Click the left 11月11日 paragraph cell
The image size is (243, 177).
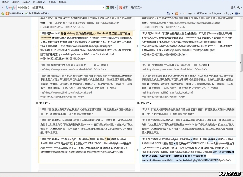tap(87, 112)
